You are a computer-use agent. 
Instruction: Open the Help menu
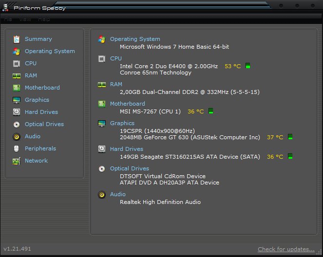pos(44,19)
